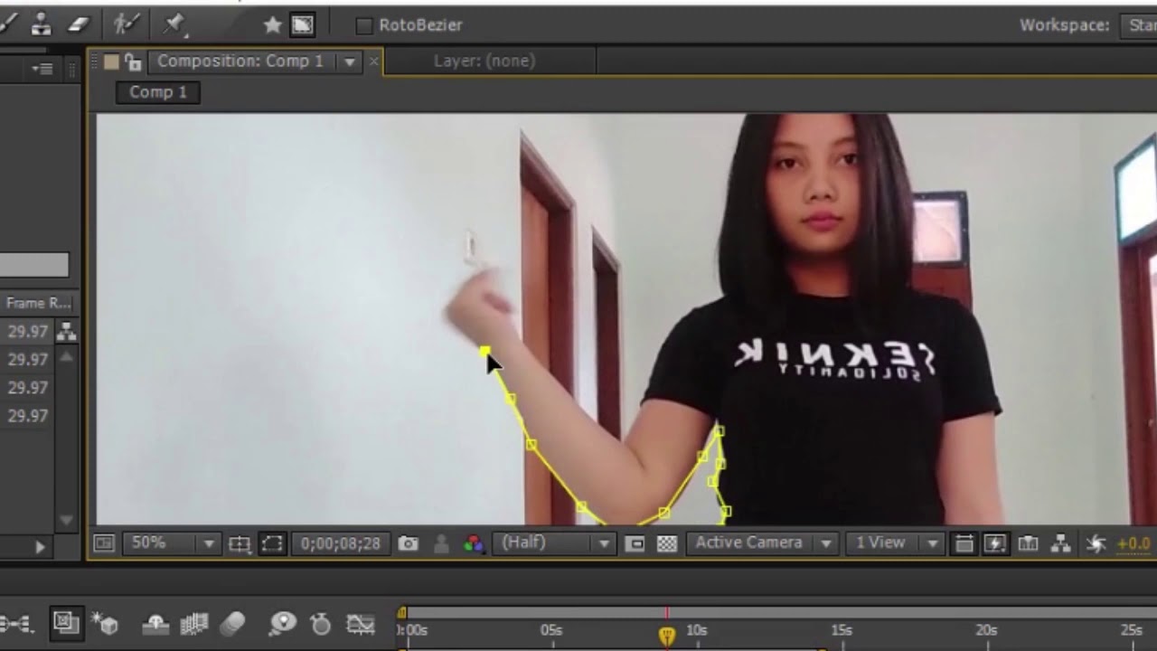The width and height of the screenshot is (1157, 651).
Task: Click the Brainstorm icon in the timeline
Action: [x=283, y=623]
